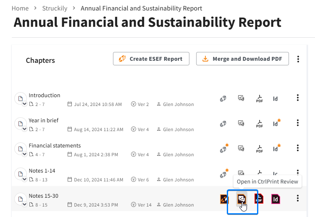Expand the Year in brief chapter
Viewport: 315px width, 217px height.
click(x=24, y=129)
